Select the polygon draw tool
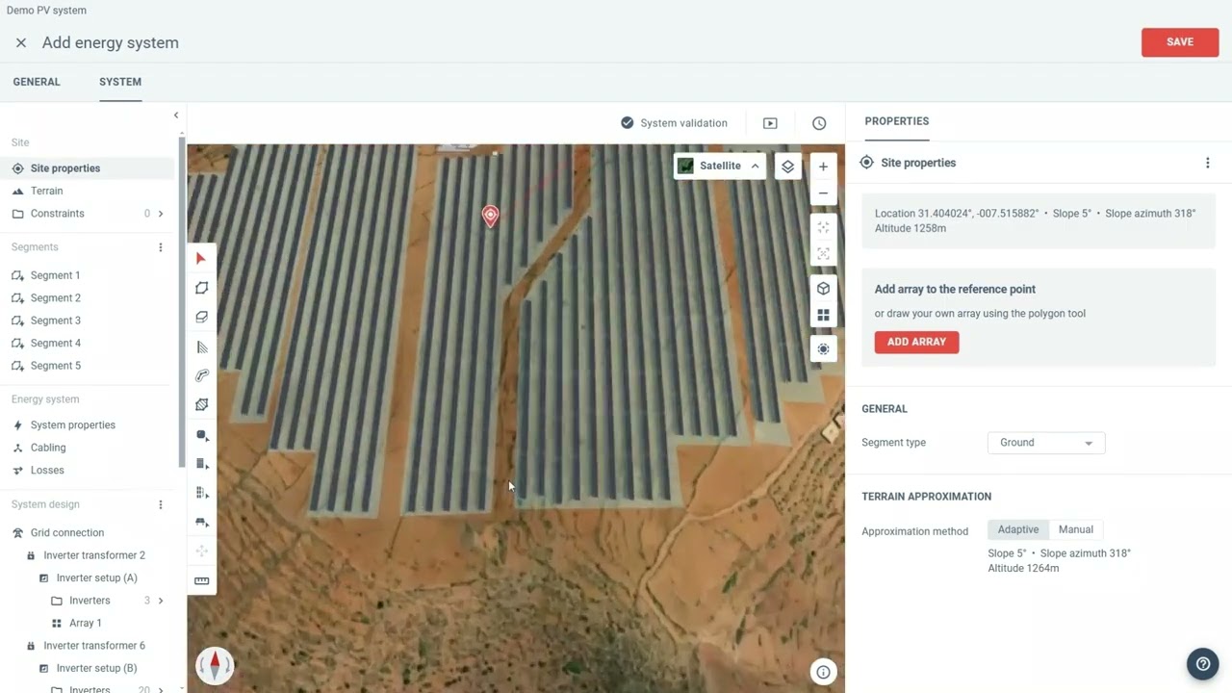The width and height of the screenshot is (1232, 693). [x=201, y=288]
